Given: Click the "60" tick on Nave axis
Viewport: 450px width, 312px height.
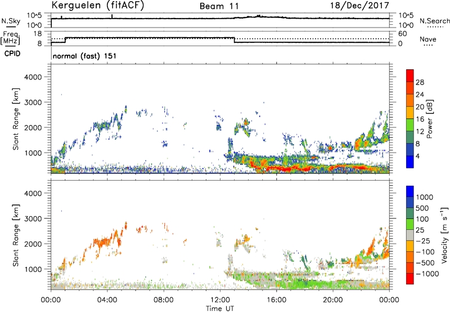Looking at the screenshot, I should (402, 34).
